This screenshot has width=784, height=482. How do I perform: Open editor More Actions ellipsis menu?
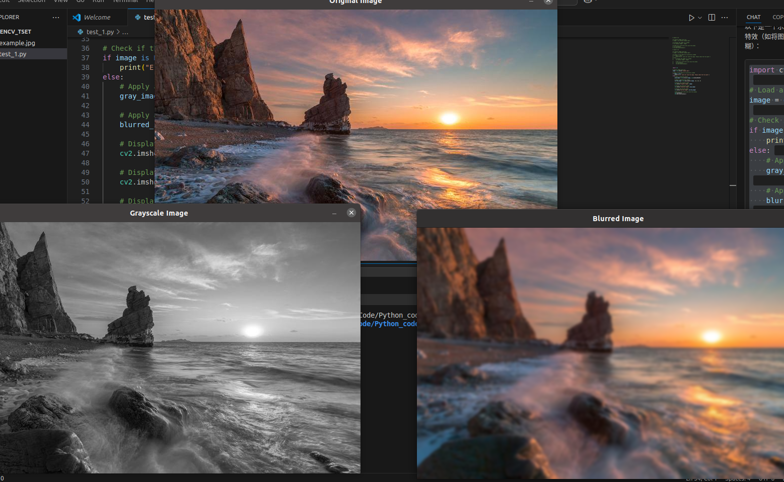click(x=725, y=17)
